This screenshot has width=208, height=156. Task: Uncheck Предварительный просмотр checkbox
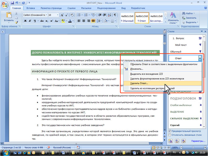click(169, 131)
